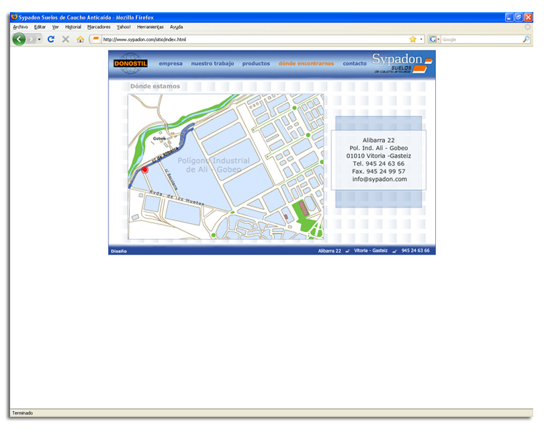544x437 pixels.
Task: Bookmark this page with the star icon
Action: pos(412,39)
